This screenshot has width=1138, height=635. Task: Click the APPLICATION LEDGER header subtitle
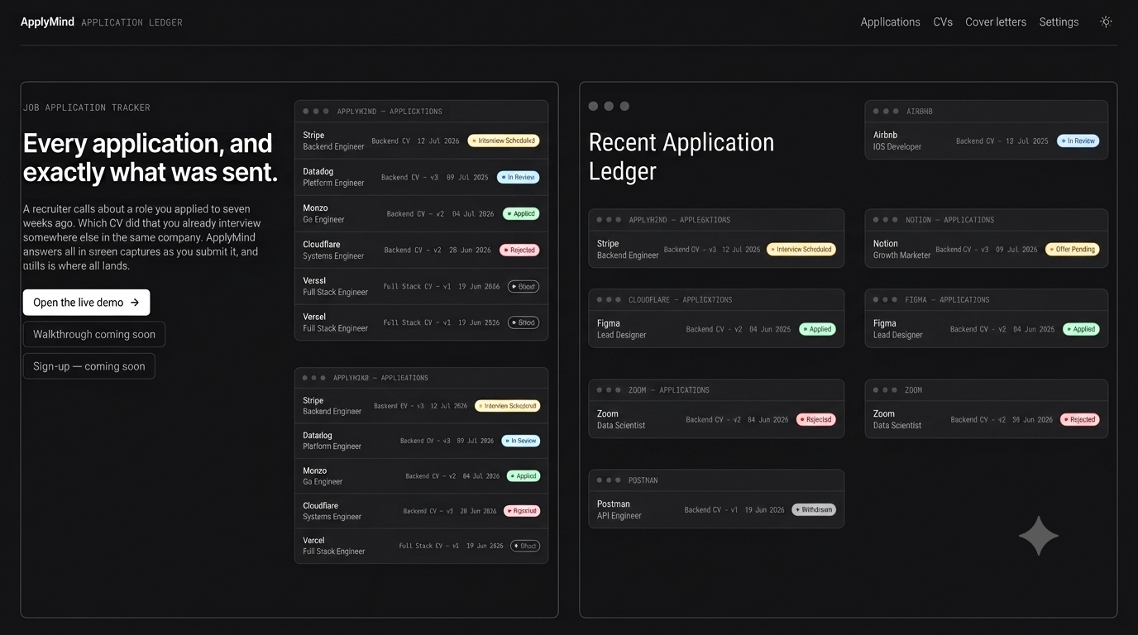[x=131, y=22]
